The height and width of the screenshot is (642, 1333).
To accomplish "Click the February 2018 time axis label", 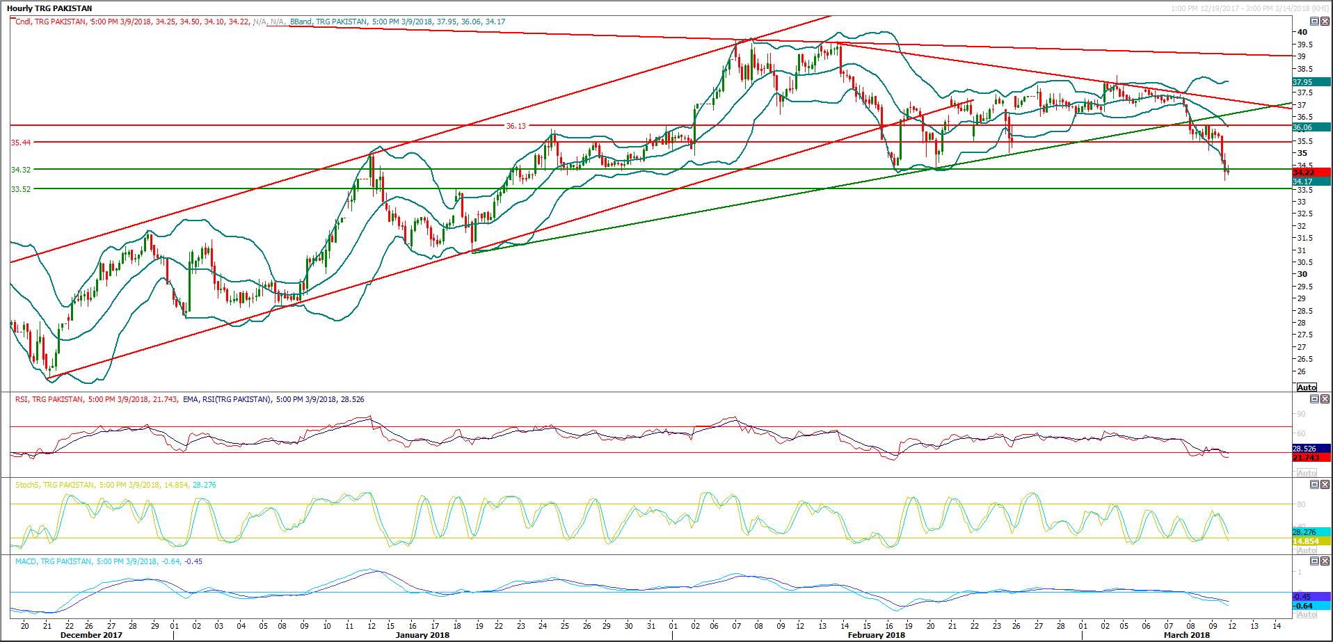I will (877, 635).
